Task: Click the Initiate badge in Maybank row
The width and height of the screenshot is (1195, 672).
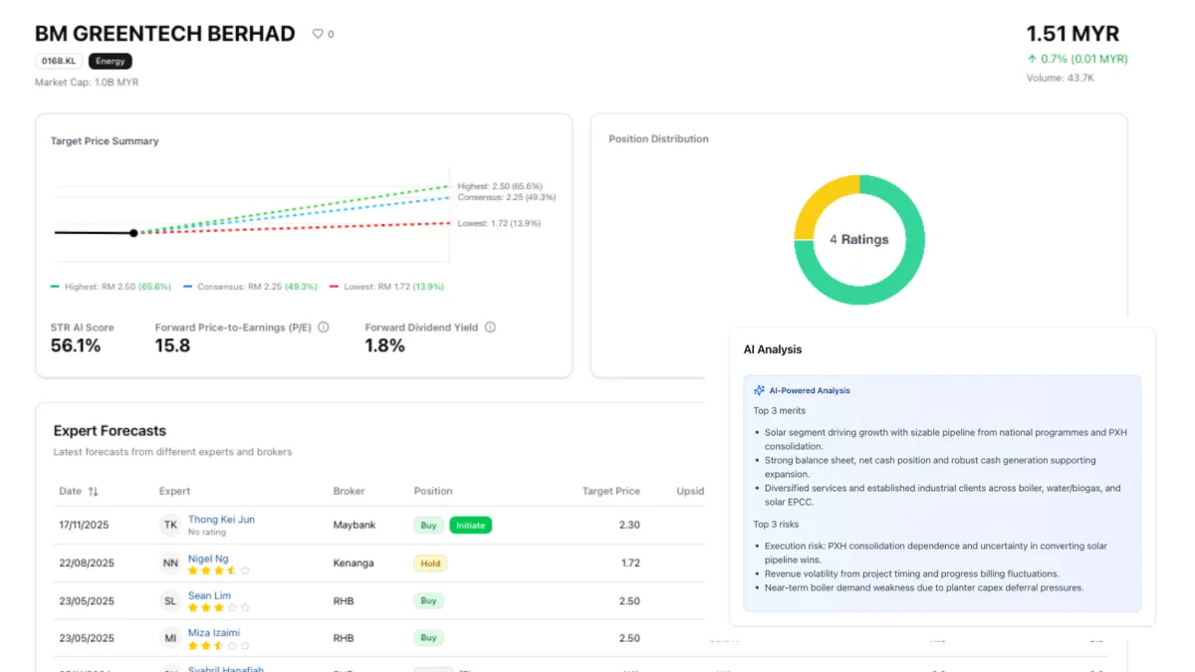Action: pos(470,525)
